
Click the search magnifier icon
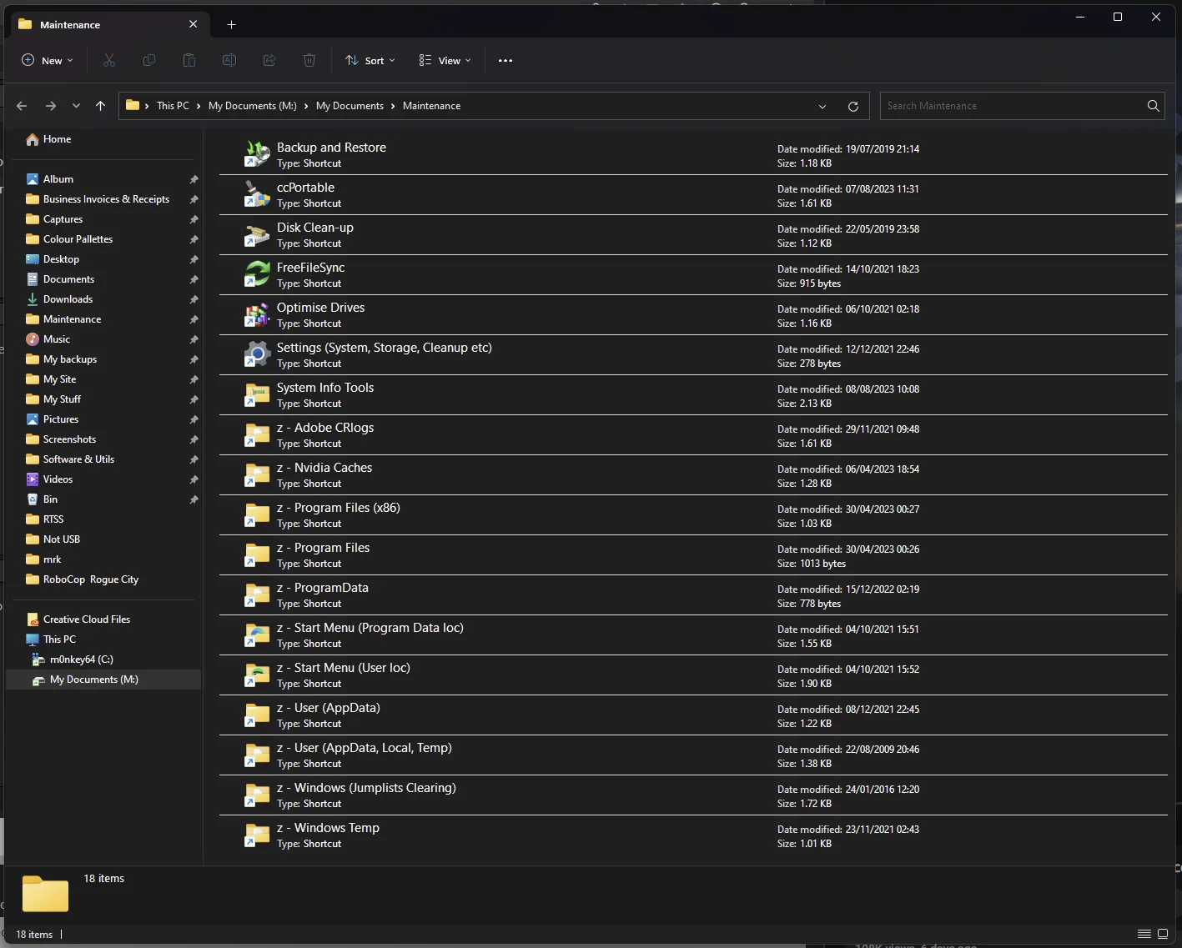[x=1153, y=106]
